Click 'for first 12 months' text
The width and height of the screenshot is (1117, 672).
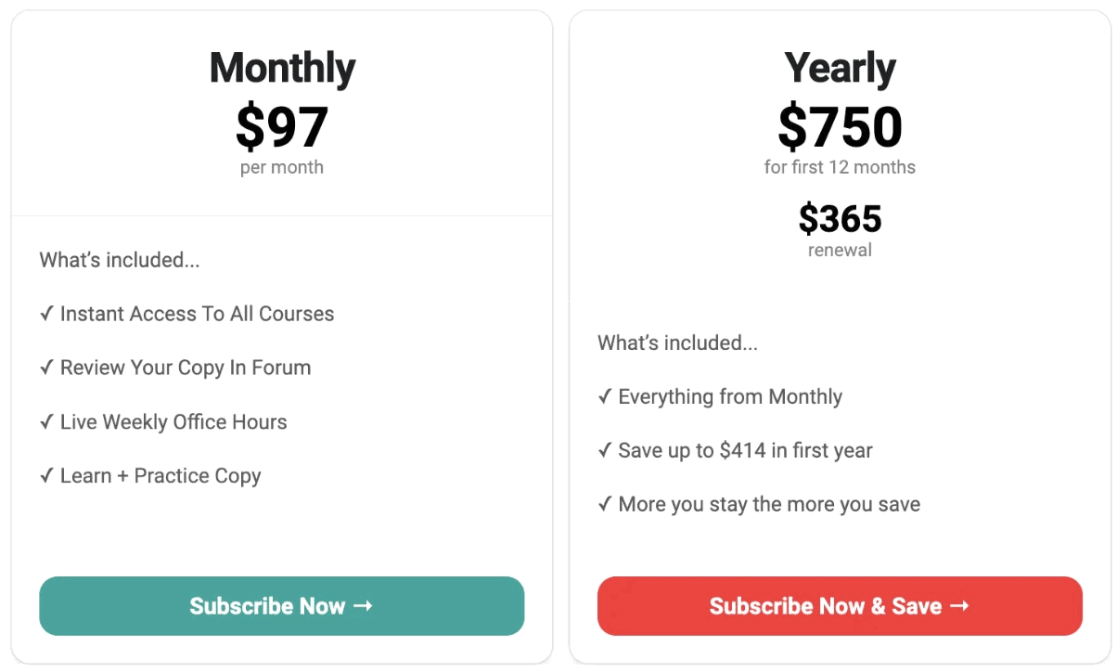pos(840,167)
